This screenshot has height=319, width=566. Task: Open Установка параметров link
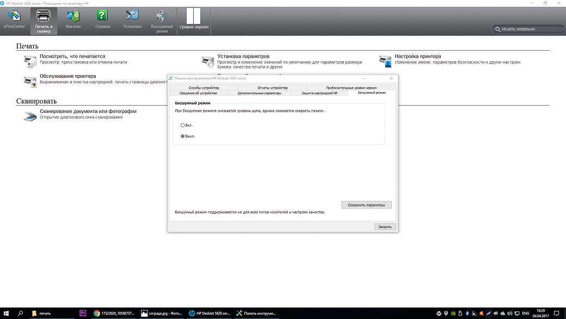point(243,56)
